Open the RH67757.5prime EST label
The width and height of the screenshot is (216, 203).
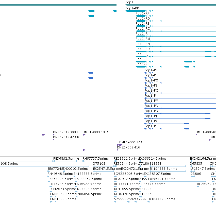[x=95, y=159]
